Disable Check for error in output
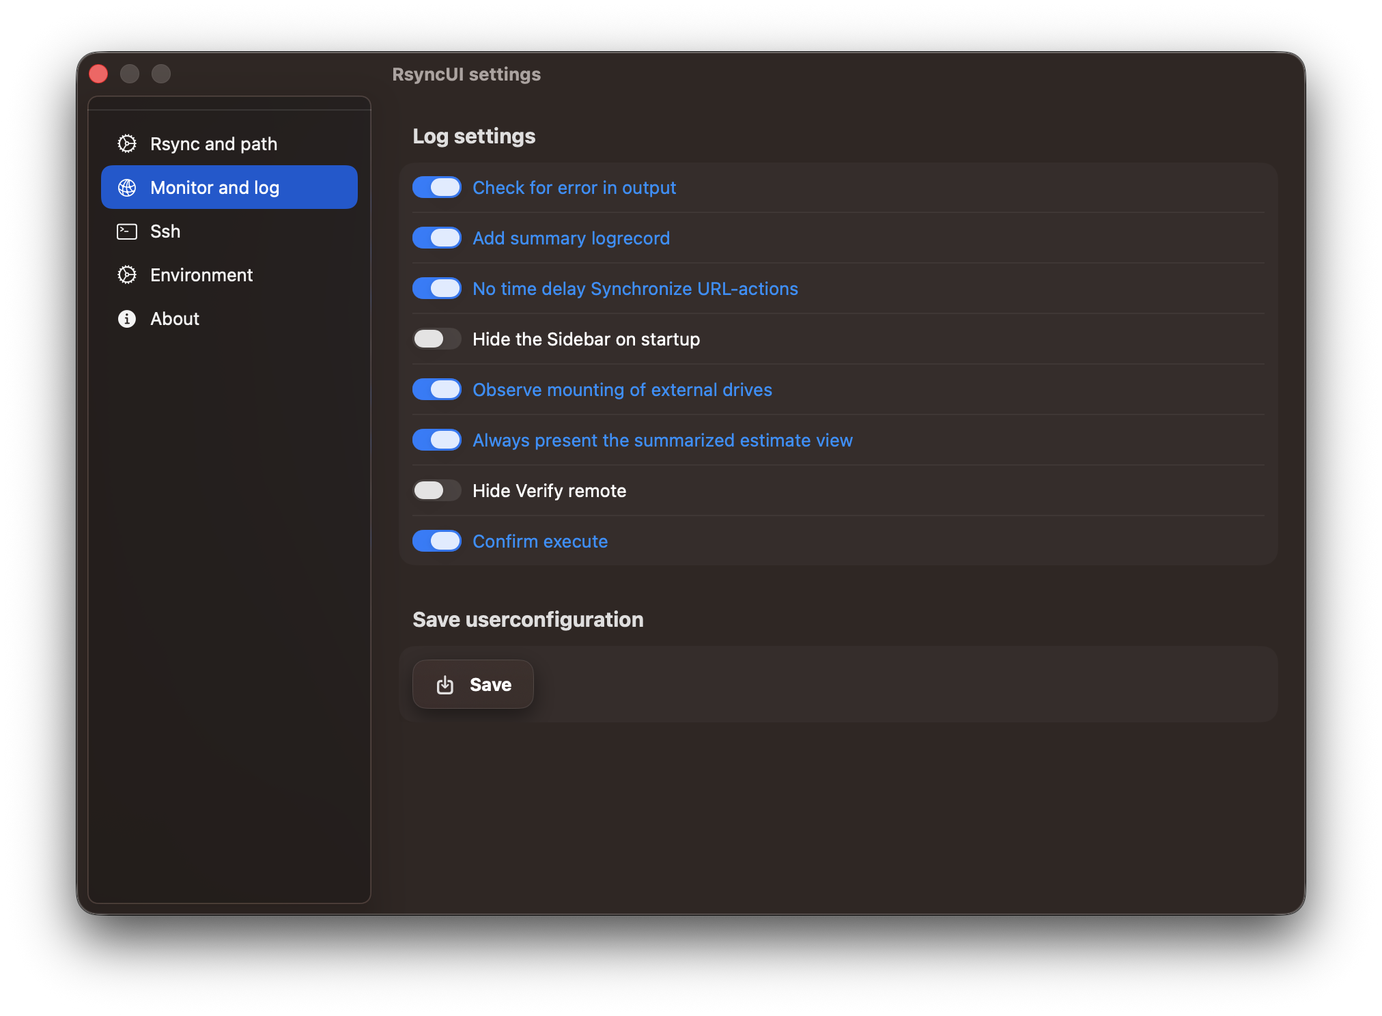 pos(437,188)
